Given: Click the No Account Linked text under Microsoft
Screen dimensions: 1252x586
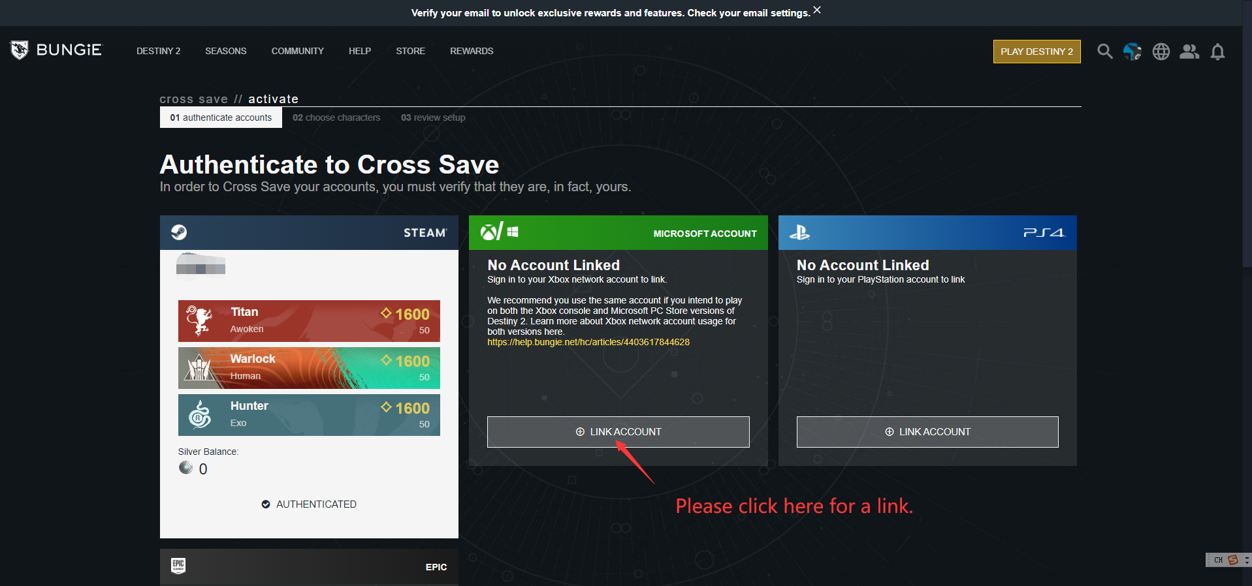Looking at the screenshot, I should 554,265.
